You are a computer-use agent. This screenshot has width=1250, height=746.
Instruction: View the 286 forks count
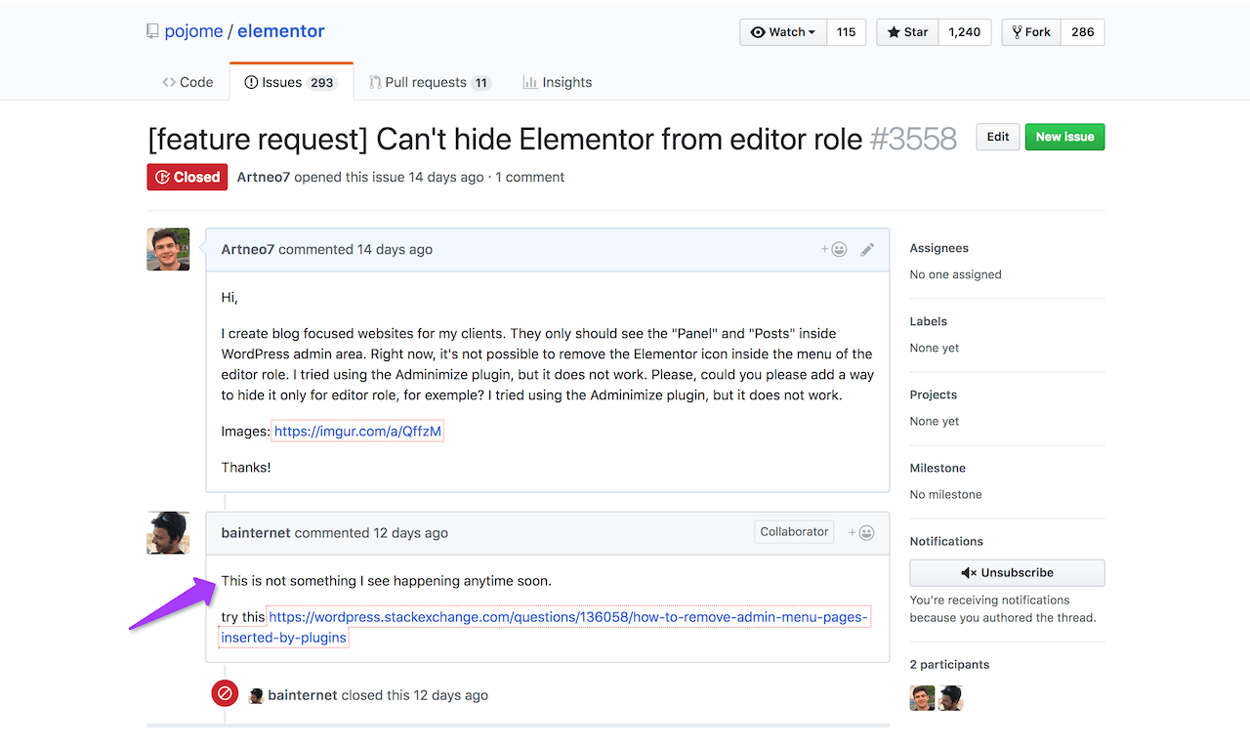coord(1083,32)
